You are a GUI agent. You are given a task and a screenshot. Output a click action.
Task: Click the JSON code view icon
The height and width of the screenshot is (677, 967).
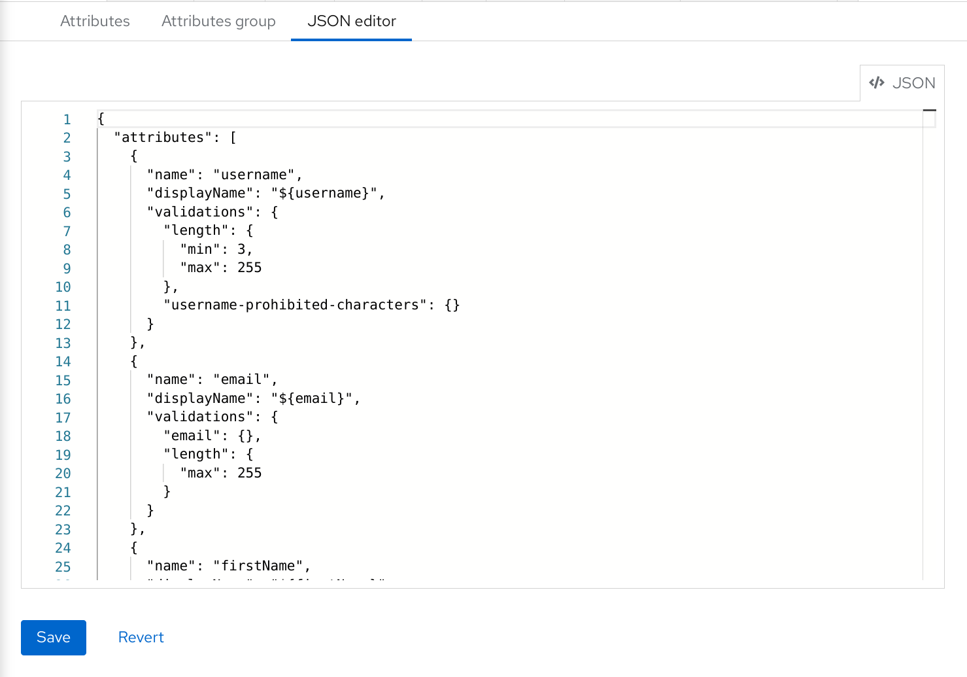pyautogui.click(x=877, y=82)
